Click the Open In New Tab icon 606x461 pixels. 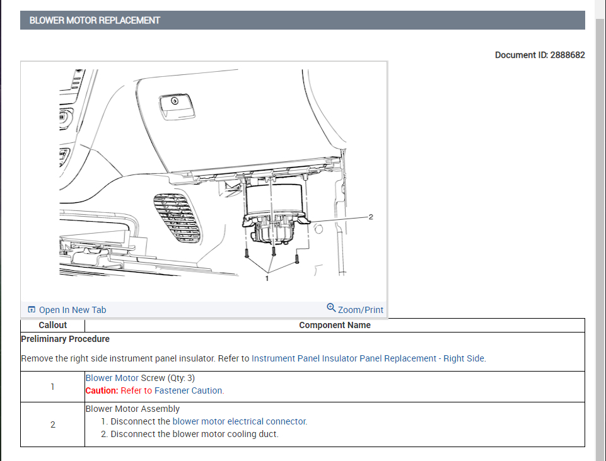tap(32, 310)
